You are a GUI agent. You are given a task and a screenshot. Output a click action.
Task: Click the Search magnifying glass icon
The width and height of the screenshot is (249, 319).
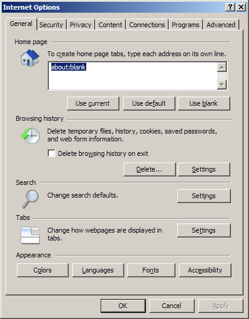[31, 199]
